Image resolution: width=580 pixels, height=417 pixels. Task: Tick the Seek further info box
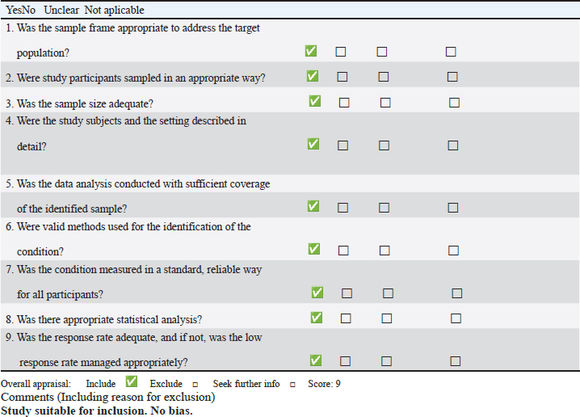(292, 385)
